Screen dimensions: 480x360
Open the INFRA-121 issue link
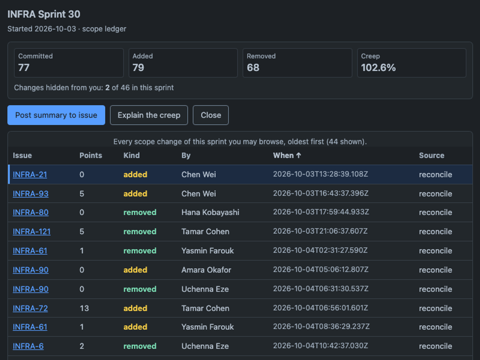[32, 232]
